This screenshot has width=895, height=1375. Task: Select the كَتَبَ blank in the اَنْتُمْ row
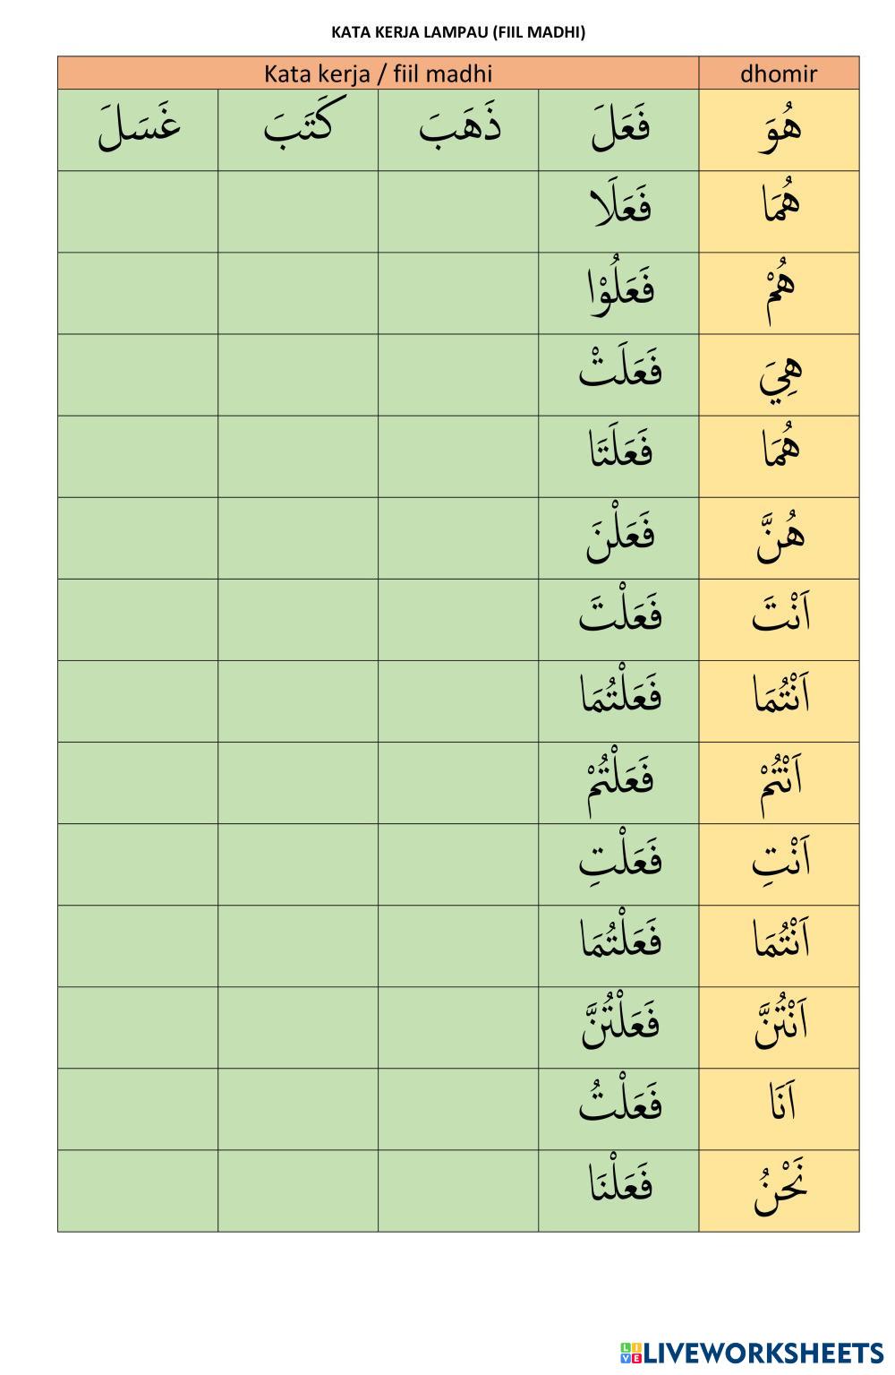click(298, 783)
